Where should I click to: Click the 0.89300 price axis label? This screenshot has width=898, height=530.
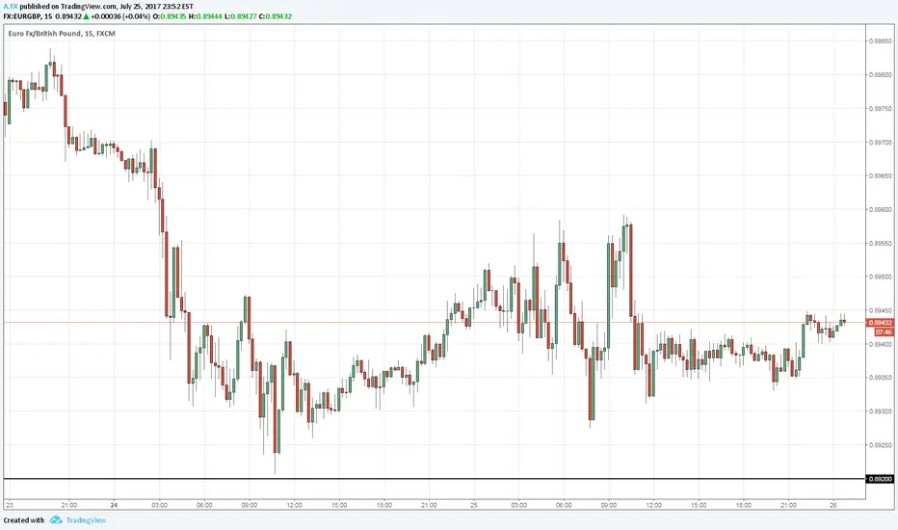[881, 411]
